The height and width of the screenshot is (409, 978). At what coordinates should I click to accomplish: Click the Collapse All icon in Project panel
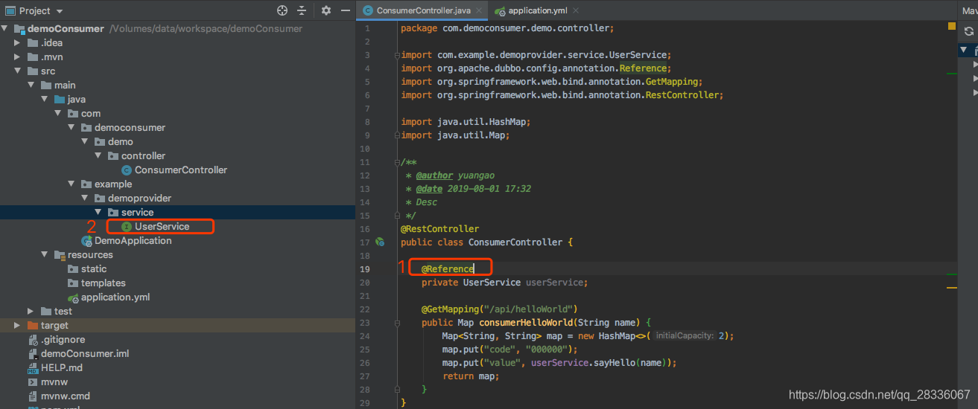[x=302, y=10]
